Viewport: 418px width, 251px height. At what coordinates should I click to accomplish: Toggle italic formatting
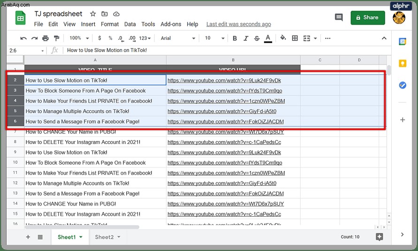tap(246, 38)
